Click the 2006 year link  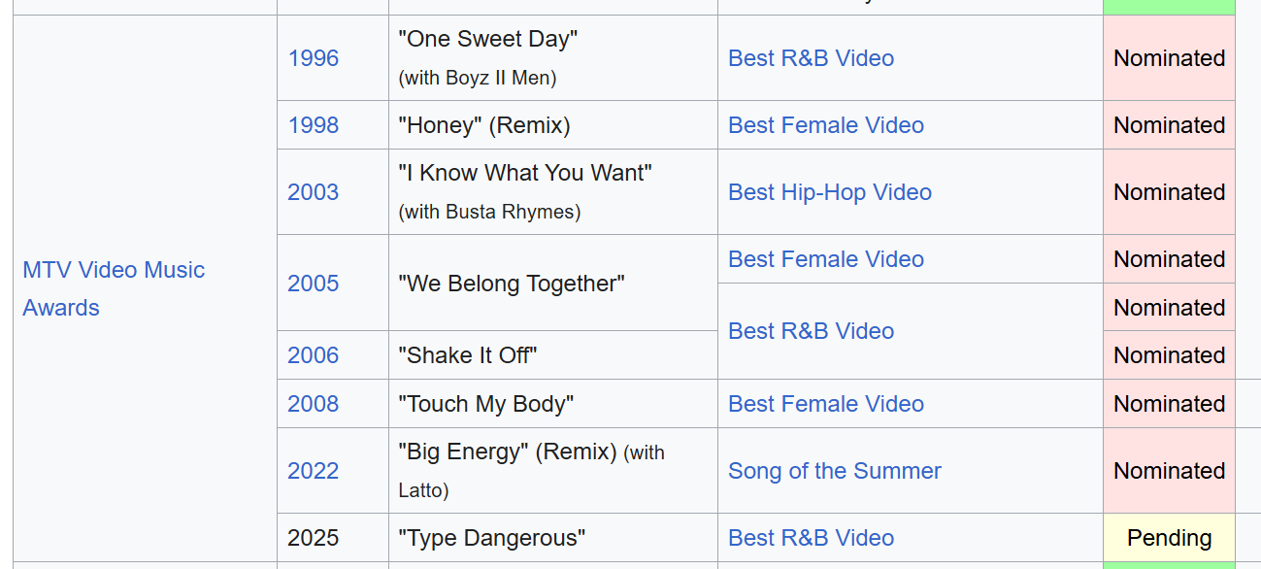click(314, 355)
